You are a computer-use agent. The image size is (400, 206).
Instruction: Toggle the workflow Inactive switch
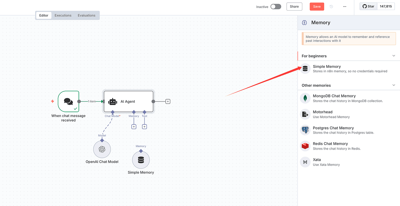[276, 7]
